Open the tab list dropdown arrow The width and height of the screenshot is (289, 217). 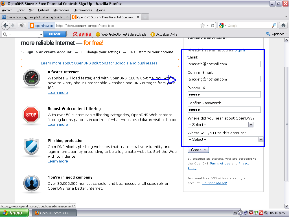(286, 17)
